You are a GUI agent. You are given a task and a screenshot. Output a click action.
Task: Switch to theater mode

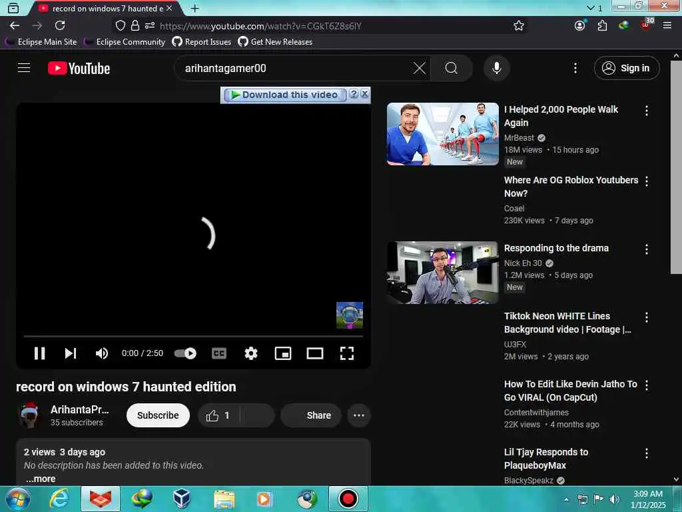(315, 353)
